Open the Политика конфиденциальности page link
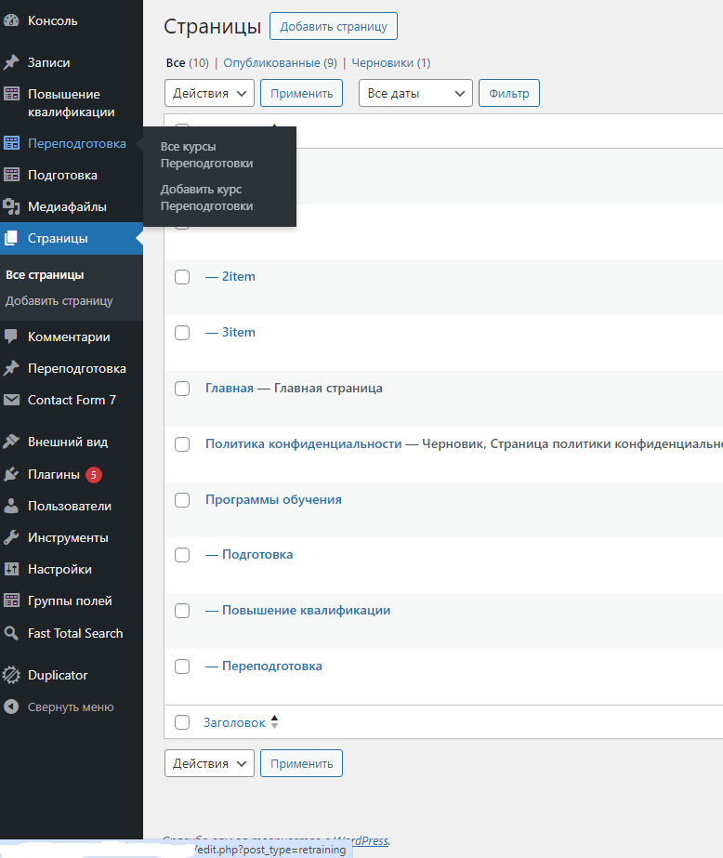723x858 pixels. tap(304, 443)
